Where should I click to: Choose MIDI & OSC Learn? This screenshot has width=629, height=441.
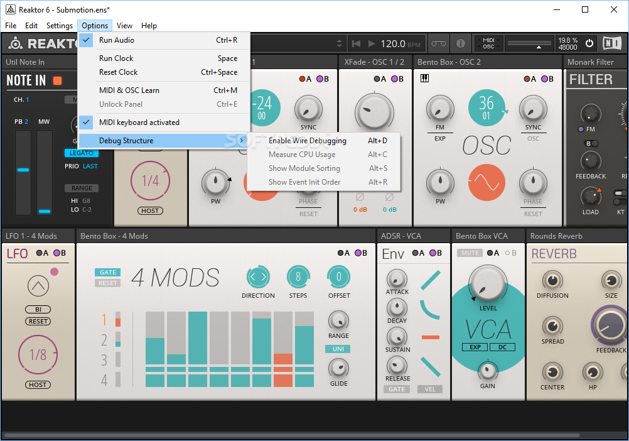164,90
